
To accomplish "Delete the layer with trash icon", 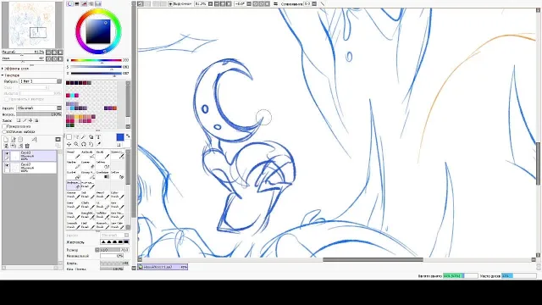I will (x=27, y=146).
